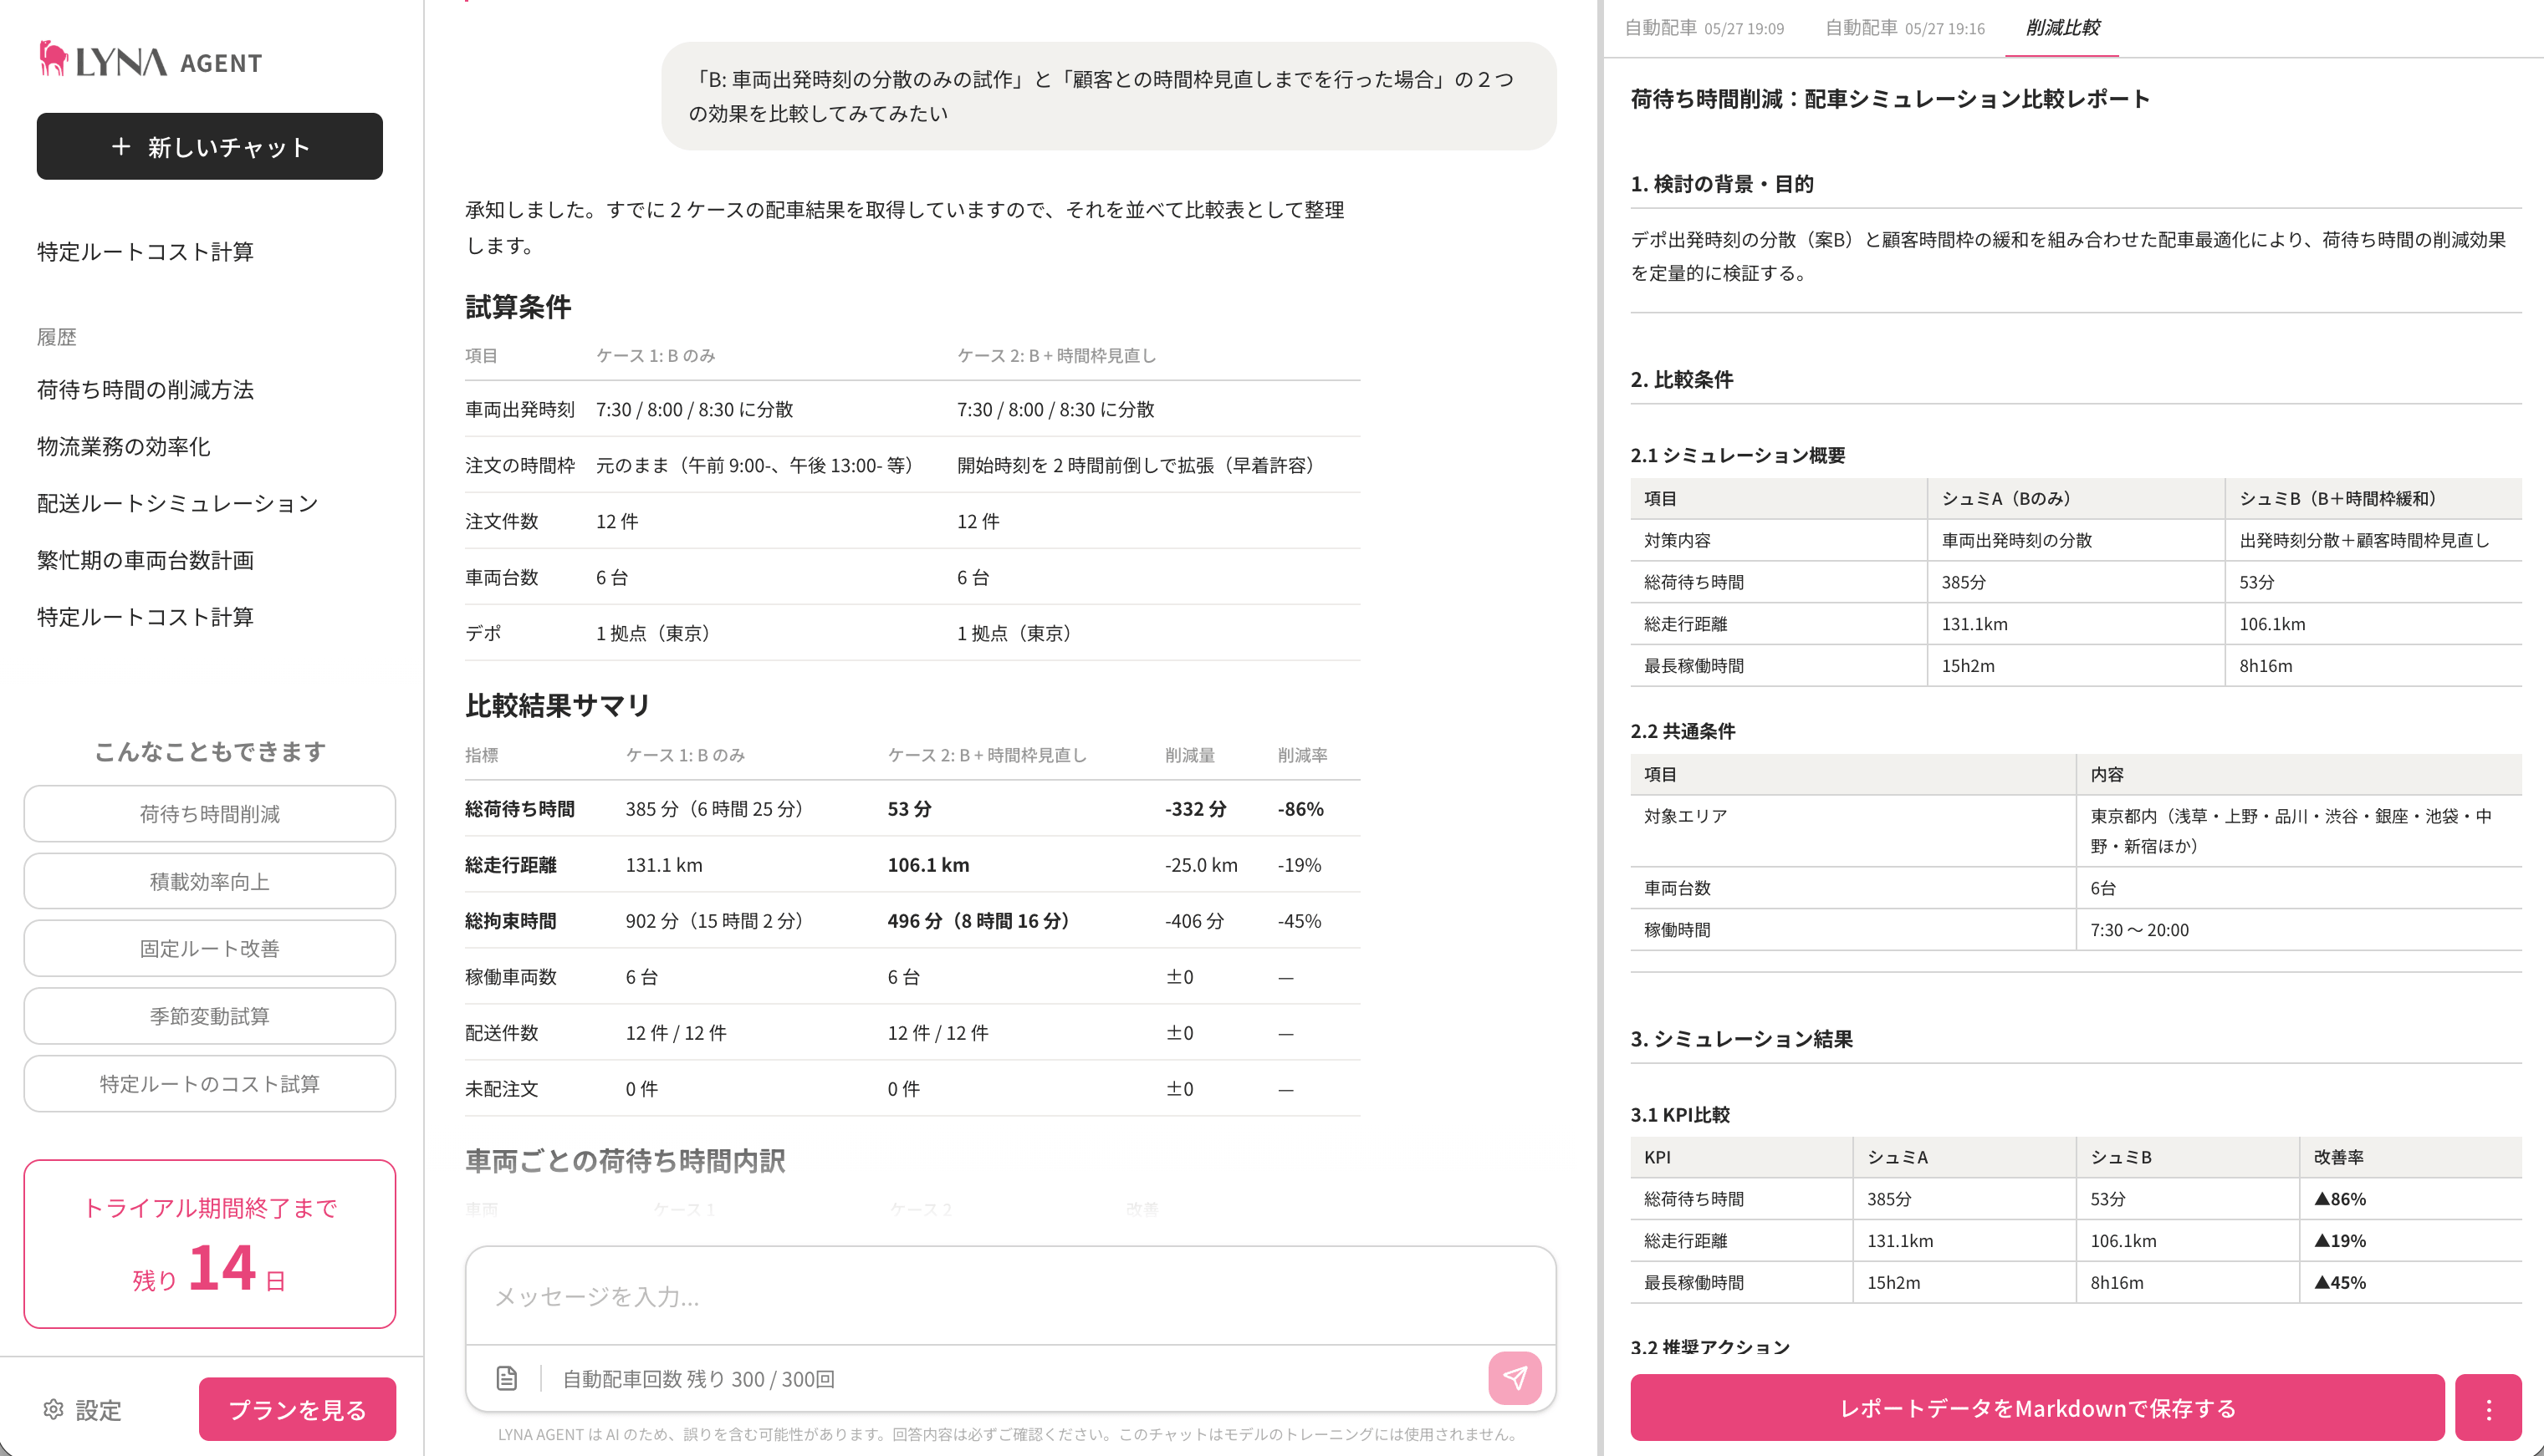Screen dimensions: 2544x1456
Task: Click the report title 荷待ち時間削減：配車シミュレーション比較レポート
Action: point(1890,99)
